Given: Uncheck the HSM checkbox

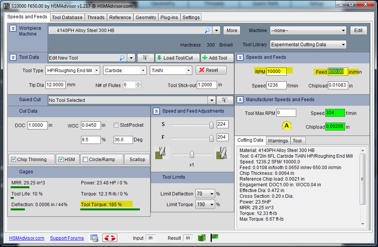Looking at the screenshot, I should pos(61,159).
